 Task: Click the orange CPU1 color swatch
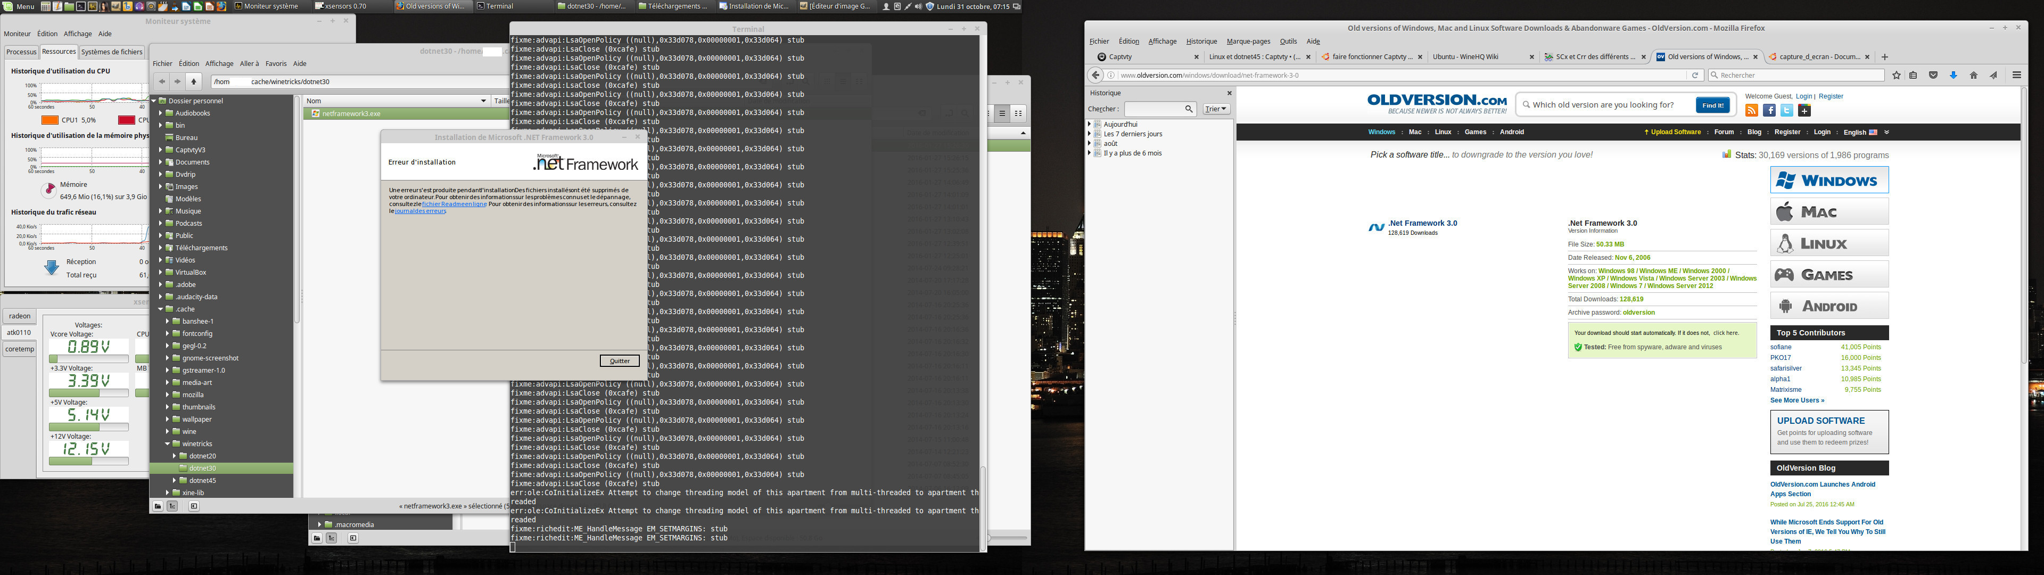point(50,120)
